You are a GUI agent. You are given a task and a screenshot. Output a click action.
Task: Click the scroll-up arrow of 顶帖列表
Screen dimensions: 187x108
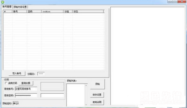tap(86, 85)
